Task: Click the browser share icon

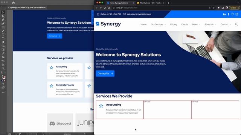Action: (x=209, y=7)
